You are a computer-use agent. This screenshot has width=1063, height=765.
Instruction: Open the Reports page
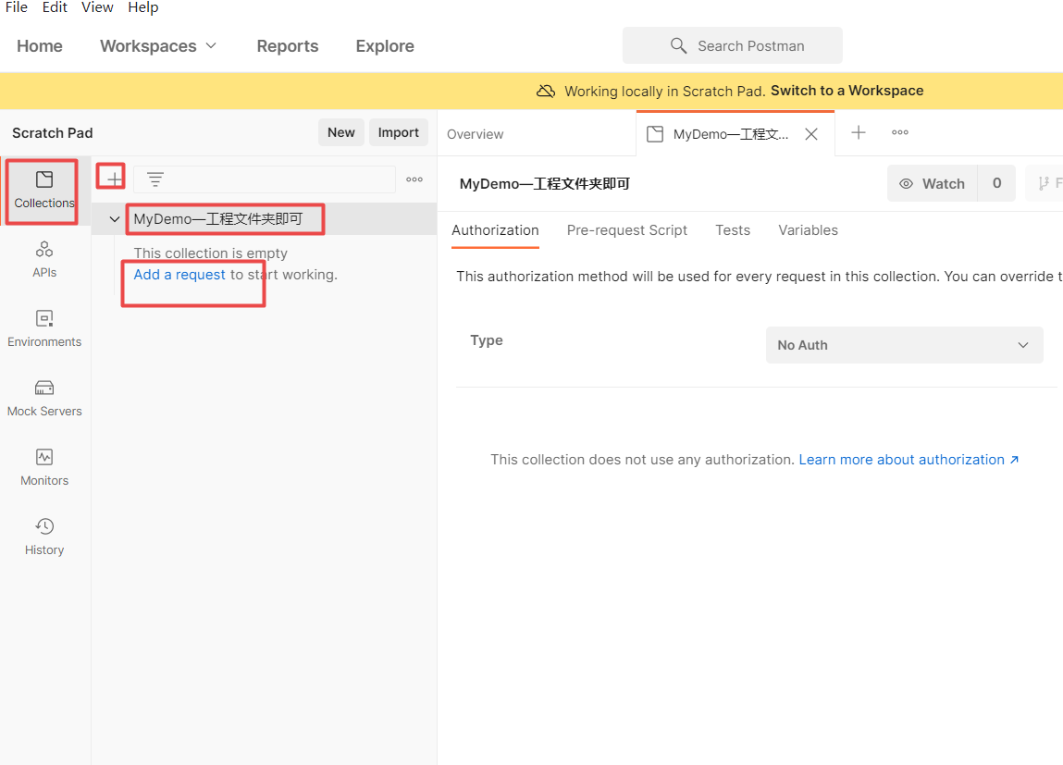[x=288, y=46]
